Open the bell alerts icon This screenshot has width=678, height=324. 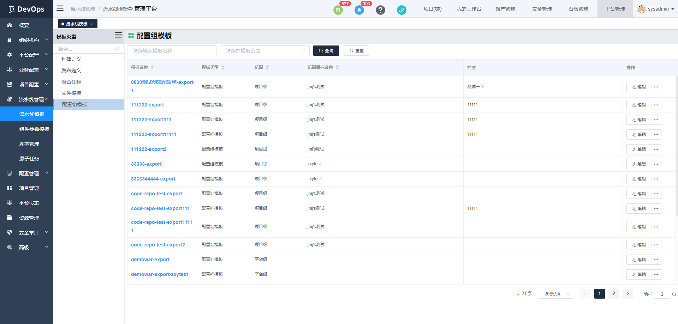click(x=359, y=10)
